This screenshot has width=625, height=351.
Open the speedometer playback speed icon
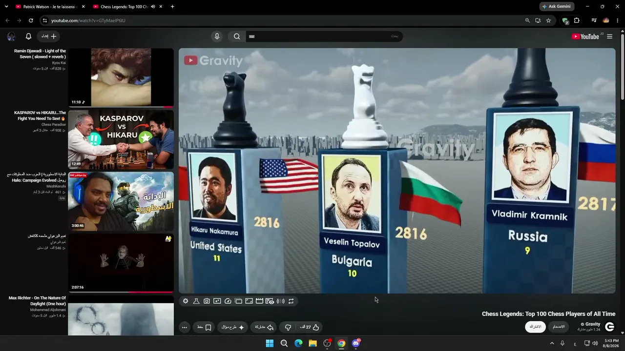tap(228, 301)
